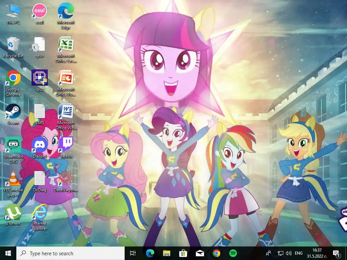
Task: Select the Microsoft Edge desktop shortcut
Action: pos(66,16)
